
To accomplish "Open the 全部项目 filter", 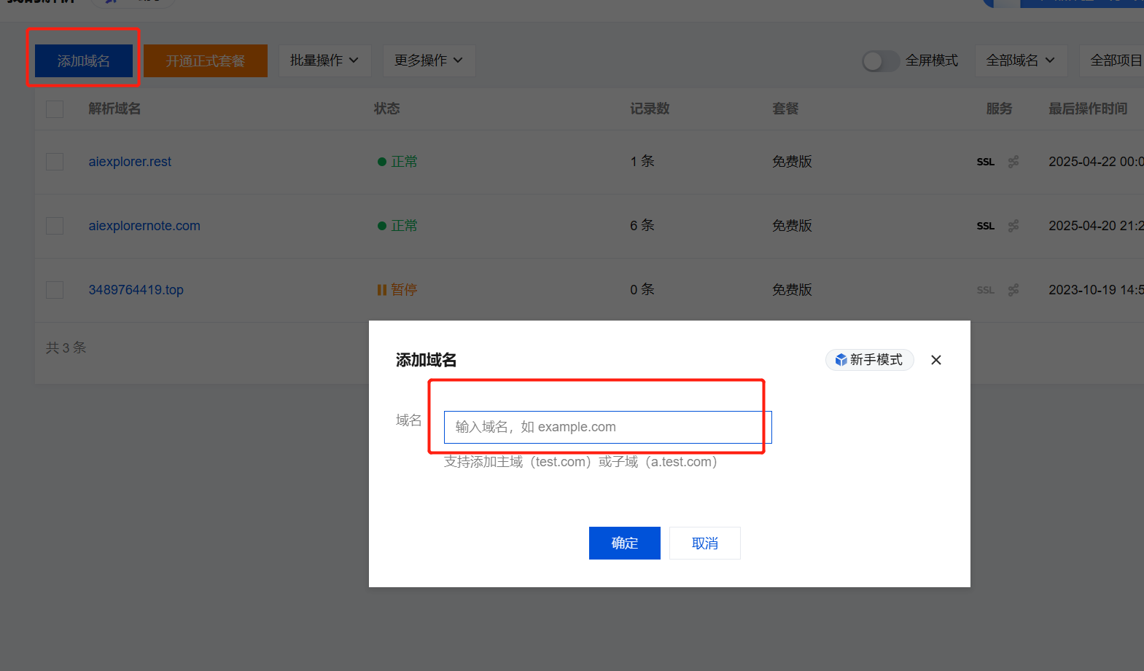I will (1114, 60).
